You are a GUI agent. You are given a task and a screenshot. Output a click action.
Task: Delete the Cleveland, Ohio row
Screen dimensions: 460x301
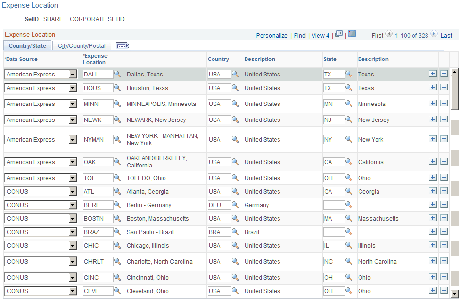444,291
